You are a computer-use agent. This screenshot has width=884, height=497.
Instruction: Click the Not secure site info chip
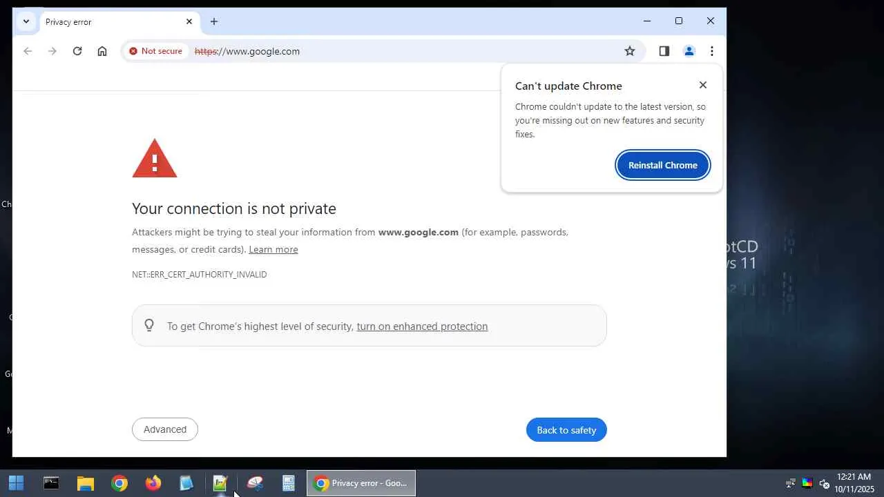[x=155, y=51]
